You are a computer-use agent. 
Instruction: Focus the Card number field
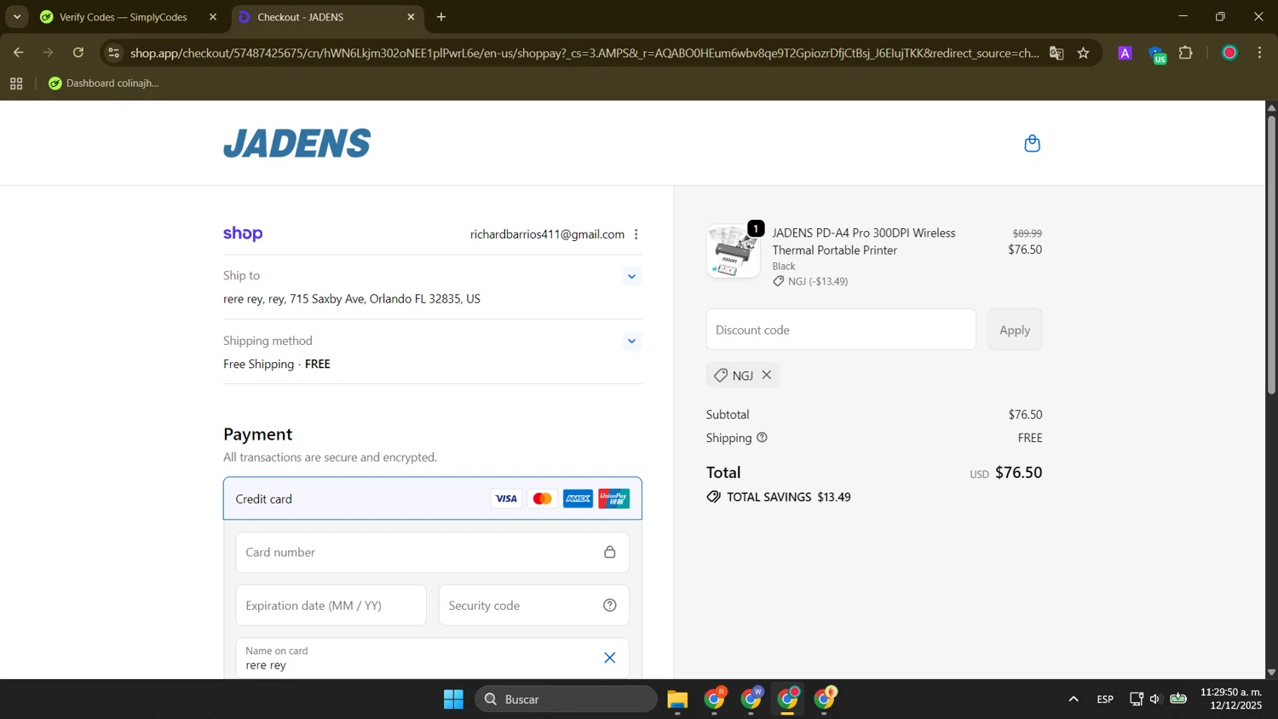pyautogui.click(x=433, y=552)
